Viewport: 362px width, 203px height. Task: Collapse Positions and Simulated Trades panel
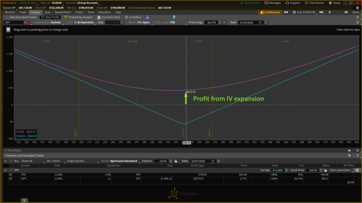(349, 155)
